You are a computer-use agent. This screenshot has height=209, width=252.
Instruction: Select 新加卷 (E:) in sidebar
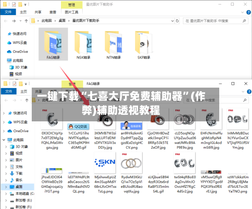pyautogui.click(x=21, y=200)
